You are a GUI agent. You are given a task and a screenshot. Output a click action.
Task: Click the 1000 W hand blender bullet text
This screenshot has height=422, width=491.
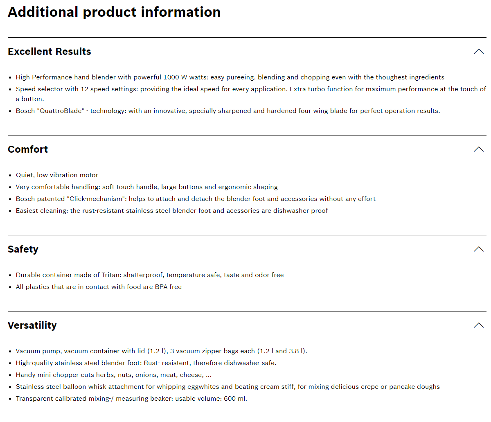[230, 77]
